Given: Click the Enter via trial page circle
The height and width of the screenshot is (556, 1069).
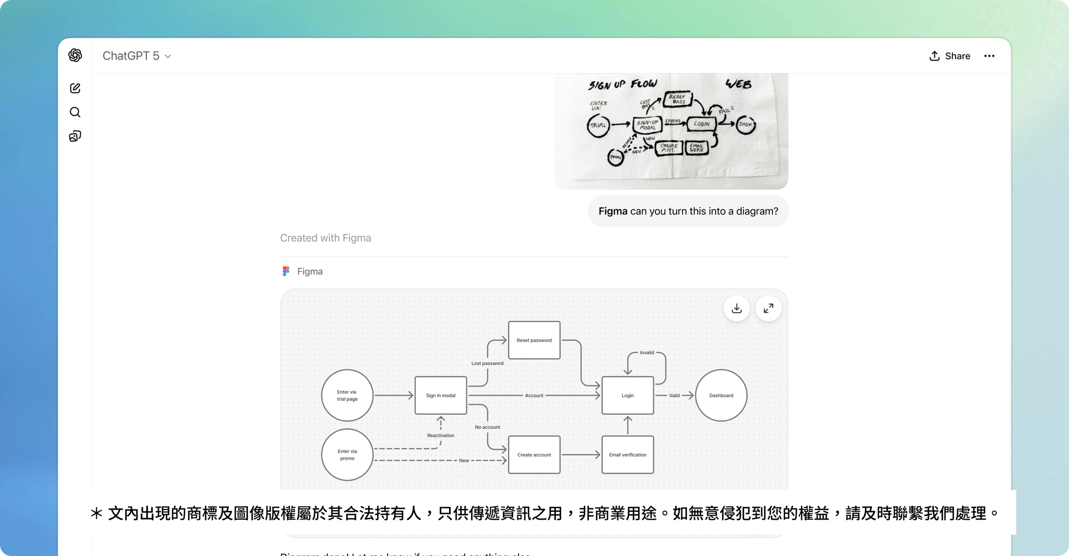Looking at the screenshot, I should coord(347,396).
